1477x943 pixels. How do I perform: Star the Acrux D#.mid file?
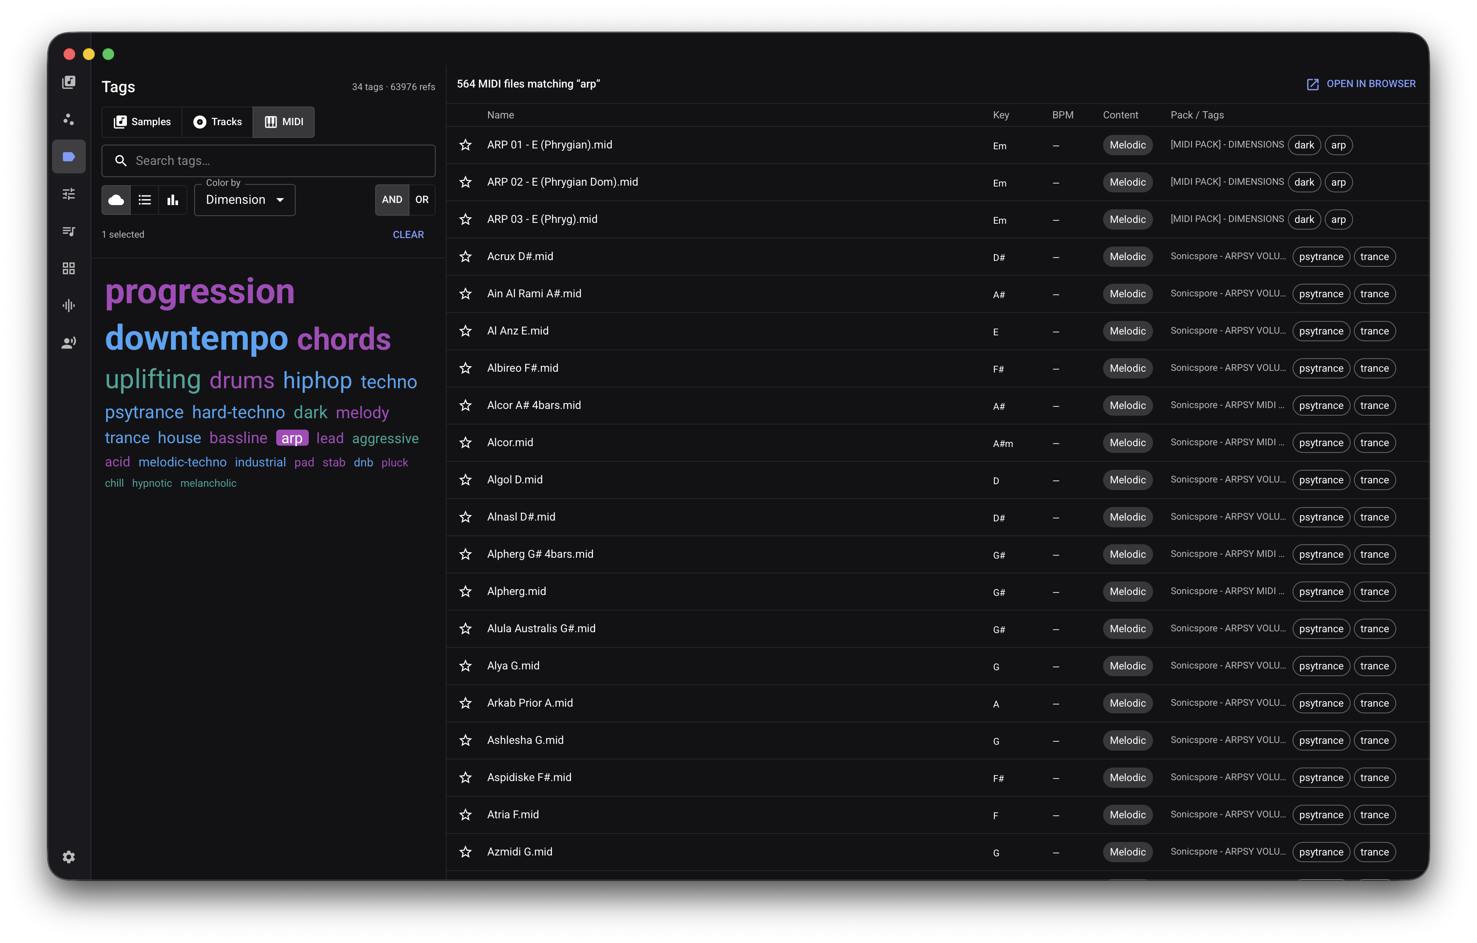point(466,256)
